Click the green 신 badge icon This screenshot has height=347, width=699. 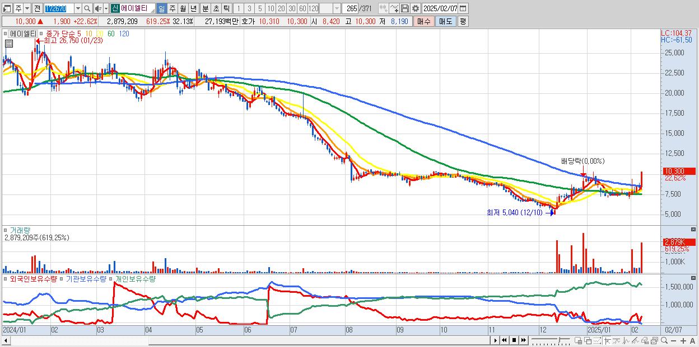point(115,8)
